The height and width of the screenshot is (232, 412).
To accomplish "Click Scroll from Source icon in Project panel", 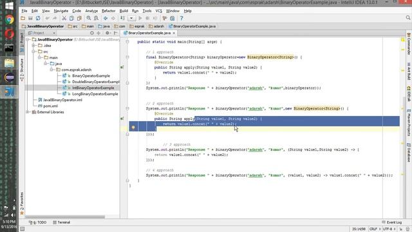I will (91, 33).
